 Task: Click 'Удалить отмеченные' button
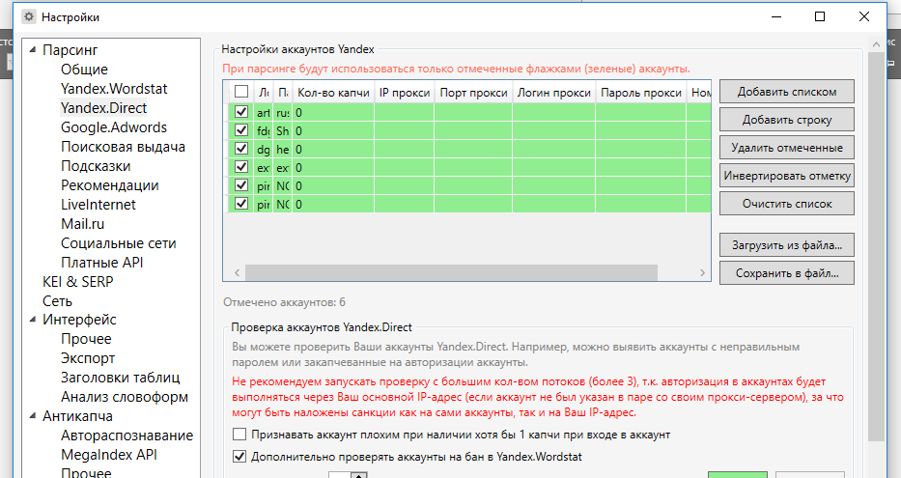[x=787, y=148]
